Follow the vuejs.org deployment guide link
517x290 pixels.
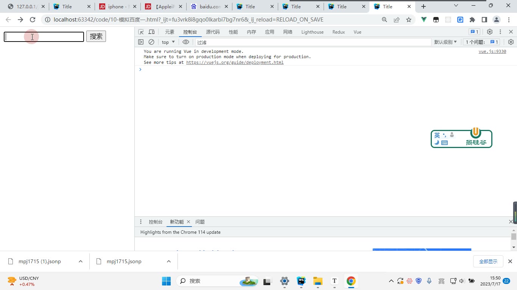[x=235, y=62]
